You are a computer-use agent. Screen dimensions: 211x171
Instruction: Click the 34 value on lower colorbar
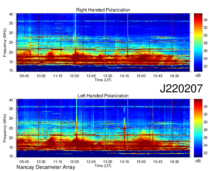tap(205, 107)
